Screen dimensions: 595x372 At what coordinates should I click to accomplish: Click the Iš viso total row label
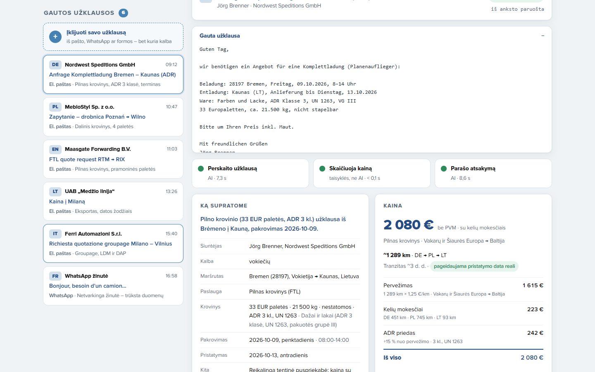[392, 358]
